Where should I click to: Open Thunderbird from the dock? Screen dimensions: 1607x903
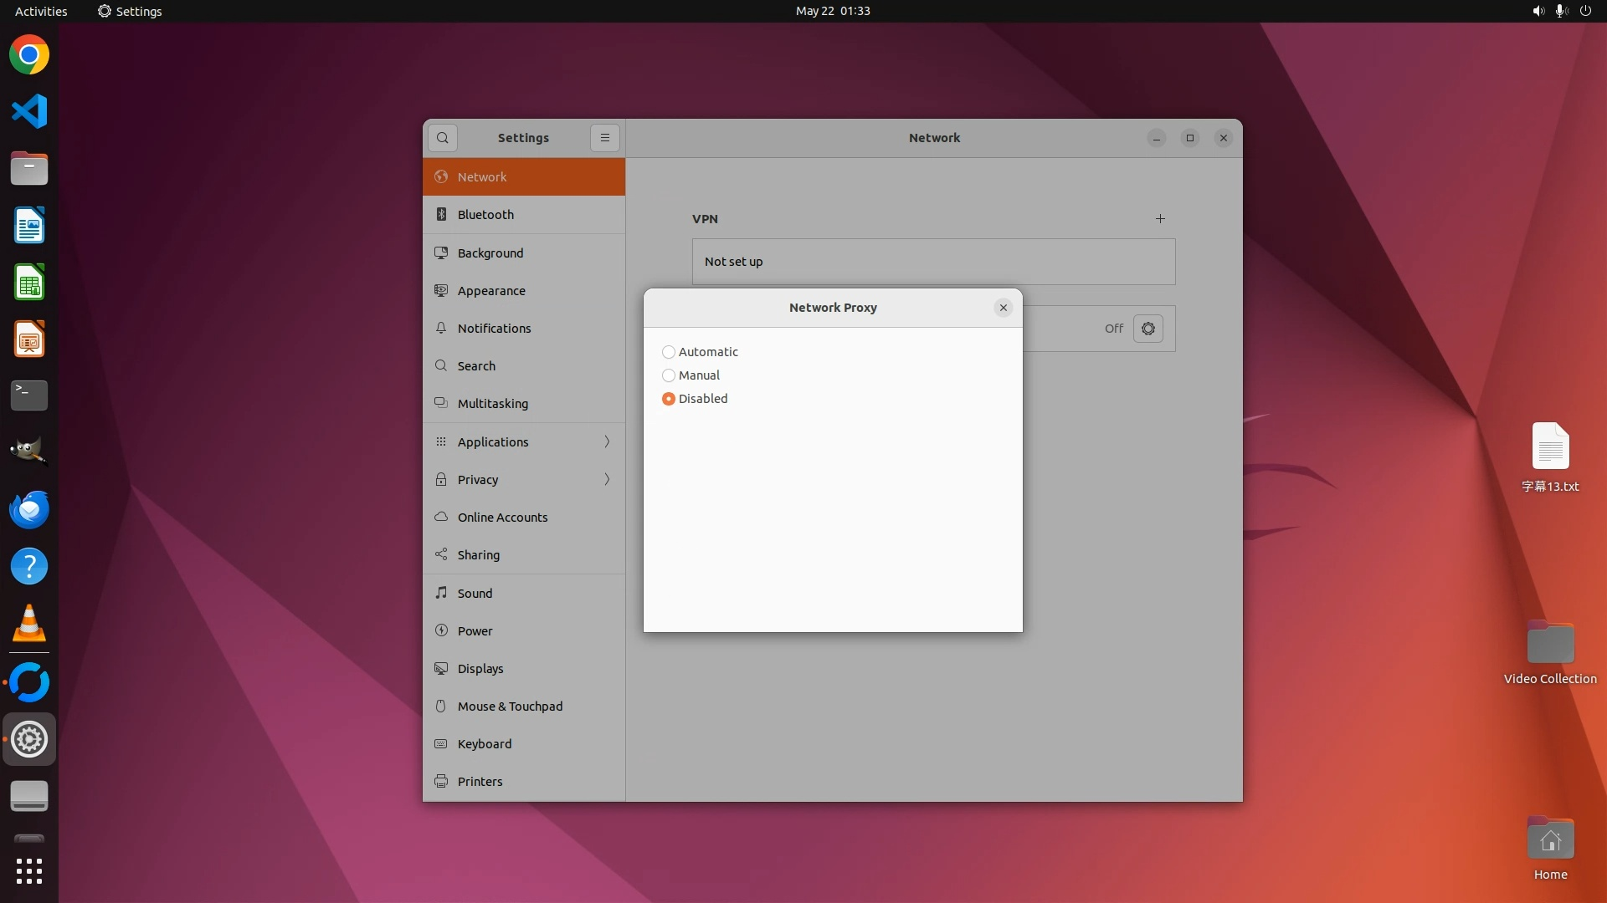click(29, 510)
